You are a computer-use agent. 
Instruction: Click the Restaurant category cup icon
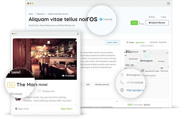(x=39, y=91)
